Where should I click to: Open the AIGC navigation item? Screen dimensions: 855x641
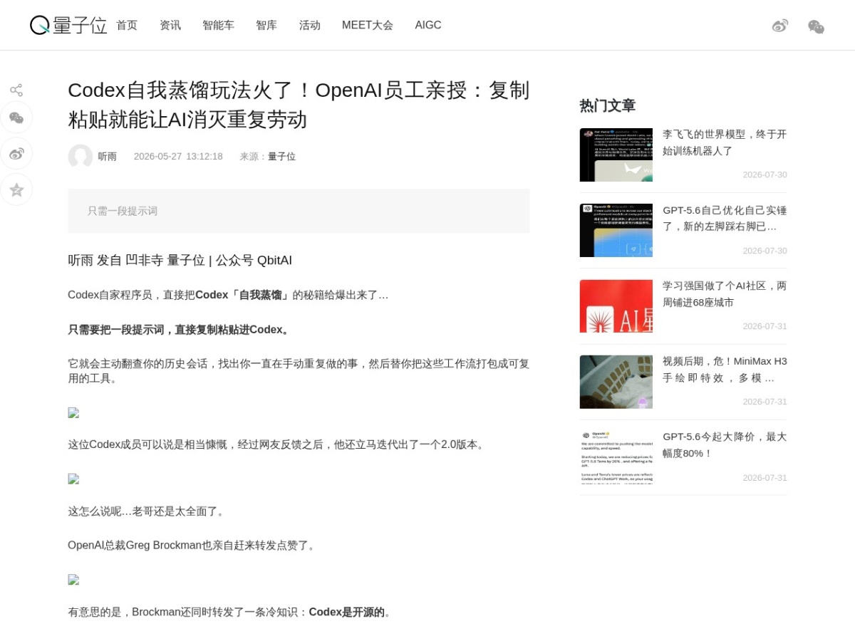pyautogui.click(x=428, y=25)
